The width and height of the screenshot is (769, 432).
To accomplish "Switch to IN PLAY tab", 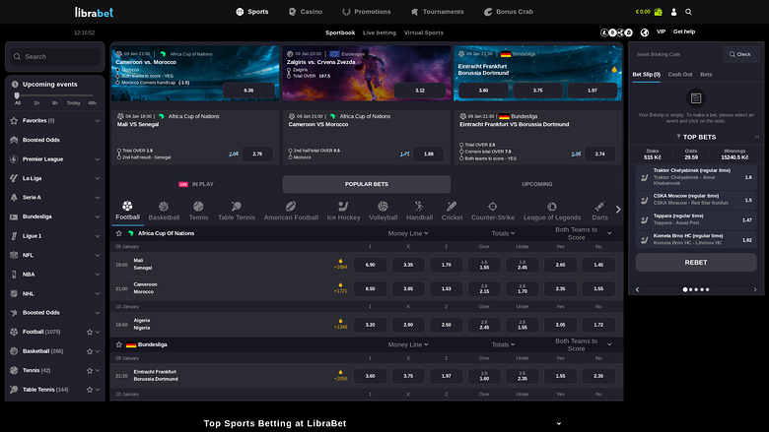I will (x=196, y=184).
